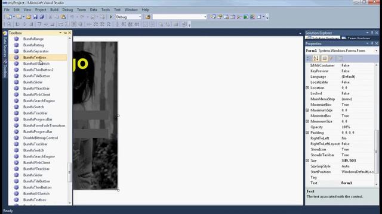Screen dimensions: 382x214
Task: Start debugging with the green play arrow
Action: tap(111, 17)
